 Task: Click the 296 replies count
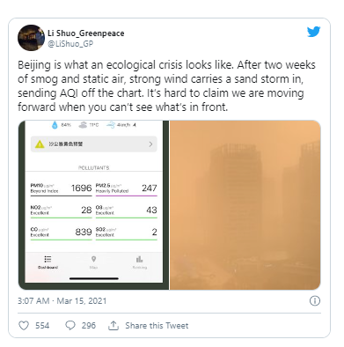(89, 326)
